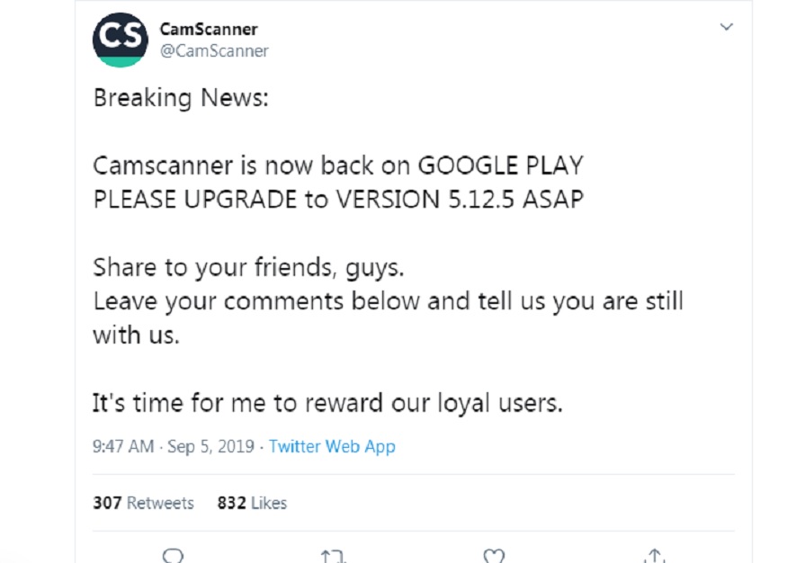The image size is (787, 563).
Task: Expand the tweet options chevron menu
Action: click(x=726, y=27)
